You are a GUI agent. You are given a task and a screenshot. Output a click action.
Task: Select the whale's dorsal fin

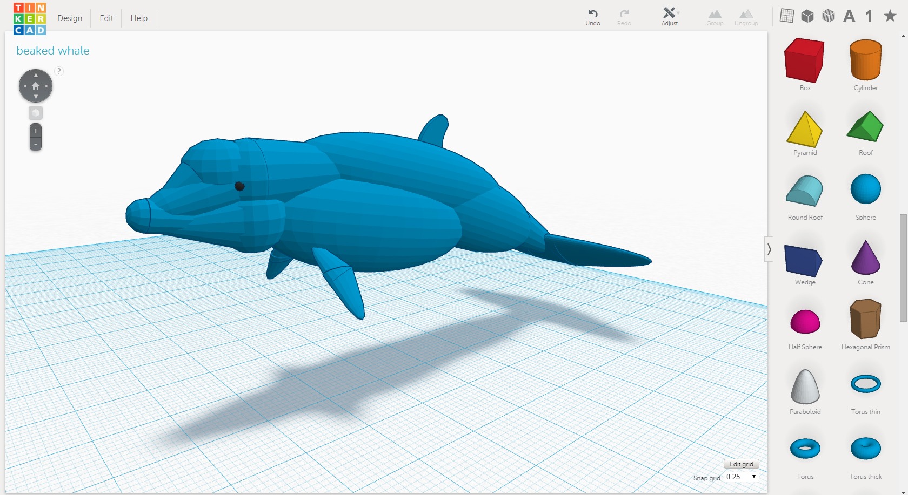coord(434,131)
